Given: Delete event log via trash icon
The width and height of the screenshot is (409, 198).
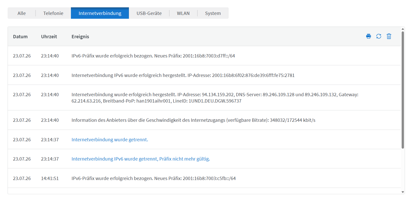Looking at the screenshot, I should [389, 36].
